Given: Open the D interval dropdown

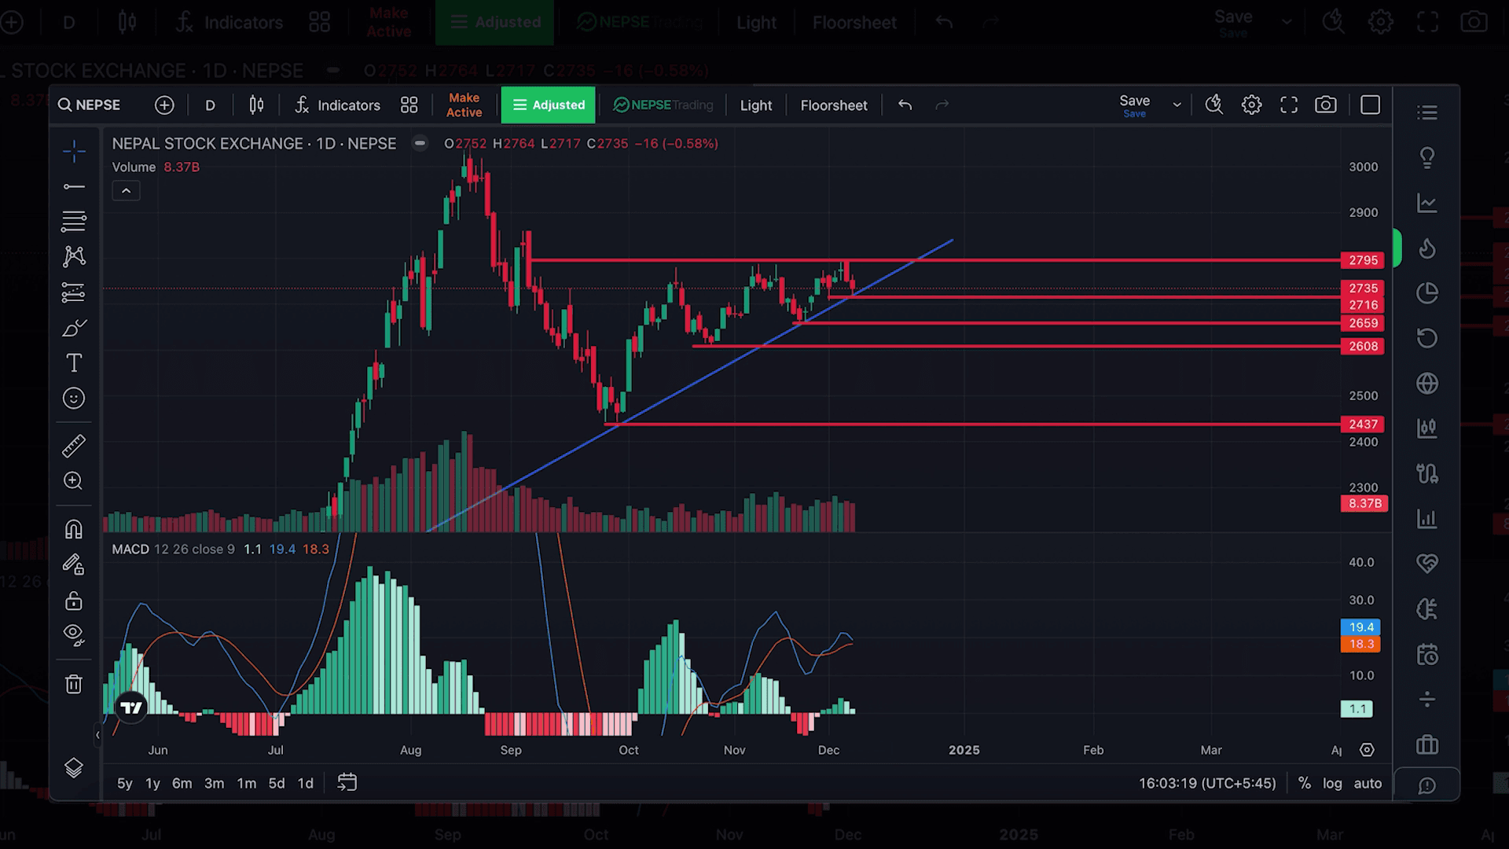Looking at the screenshot, I should [x=210, y=105].
